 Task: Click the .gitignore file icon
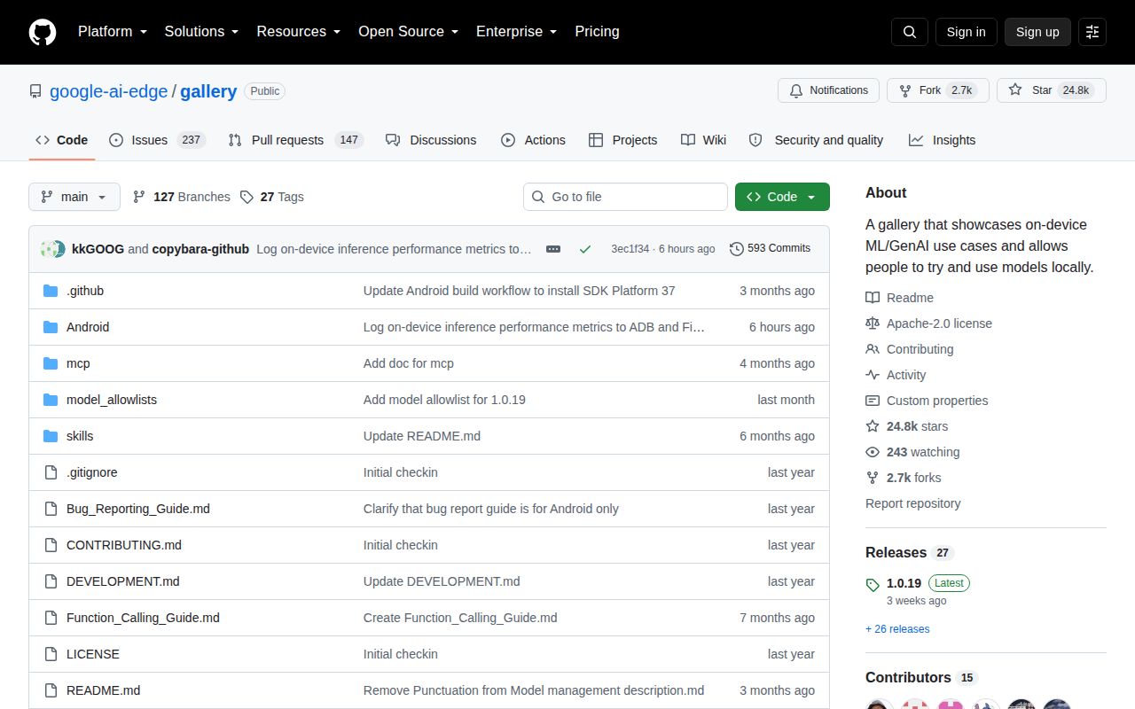[51, 472]
